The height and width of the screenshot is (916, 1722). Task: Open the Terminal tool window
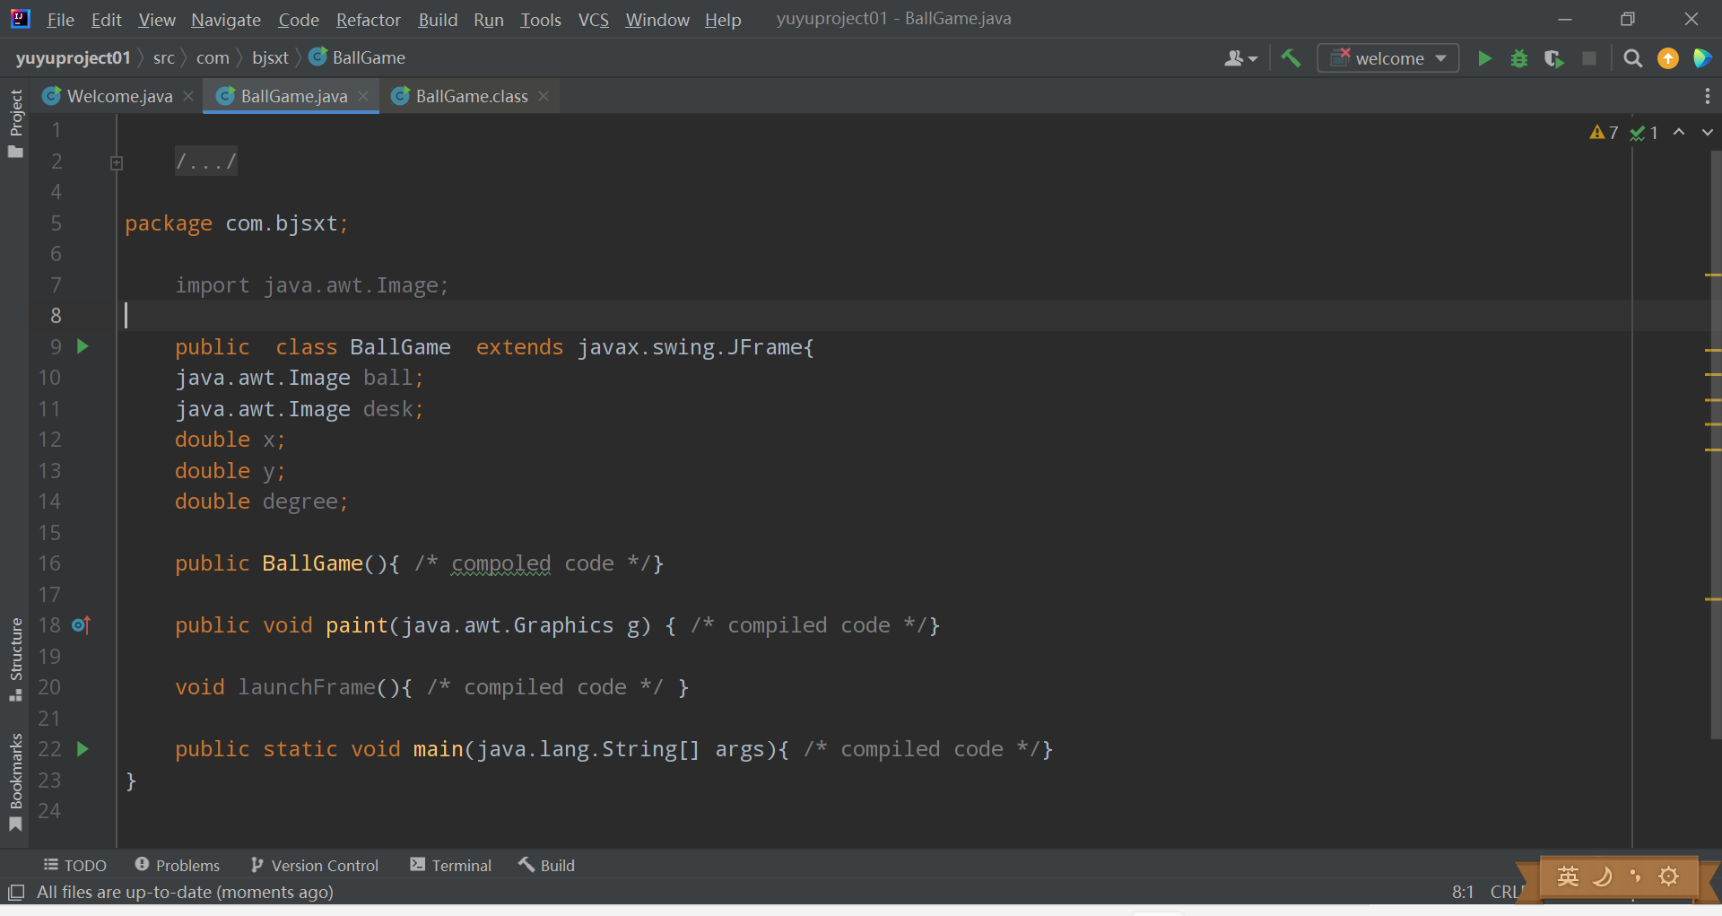[x=451, y=865]
